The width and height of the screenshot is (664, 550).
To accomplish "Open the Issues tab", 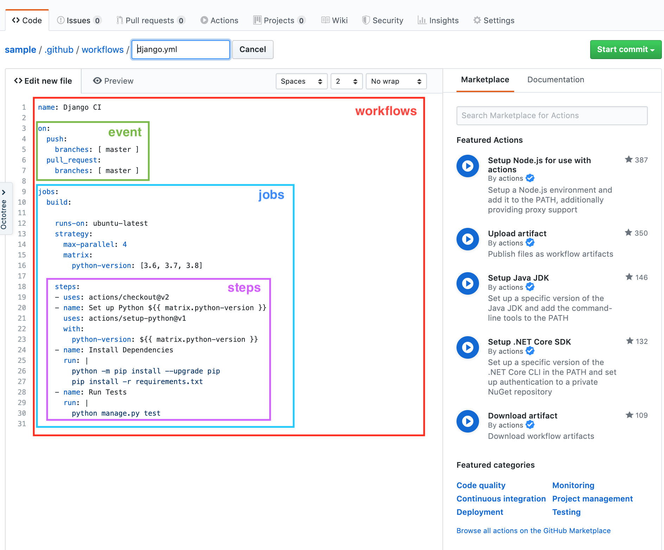I will coord(79,20).
